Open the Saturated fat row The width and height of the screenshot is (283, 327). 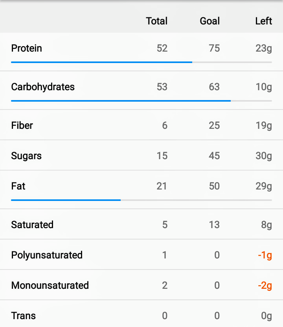click(x=141, y=224)
